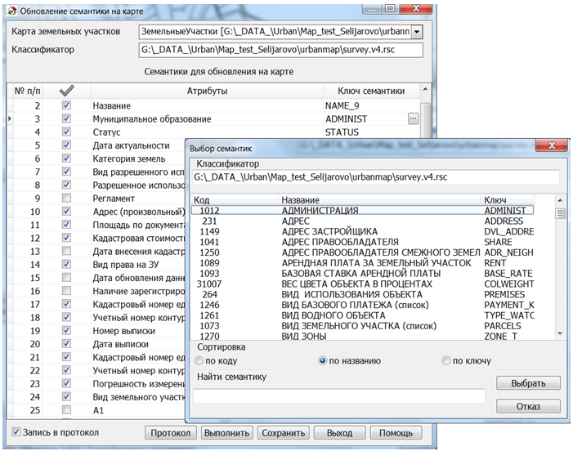Select sorting по коду radio button

pos(200,360)
